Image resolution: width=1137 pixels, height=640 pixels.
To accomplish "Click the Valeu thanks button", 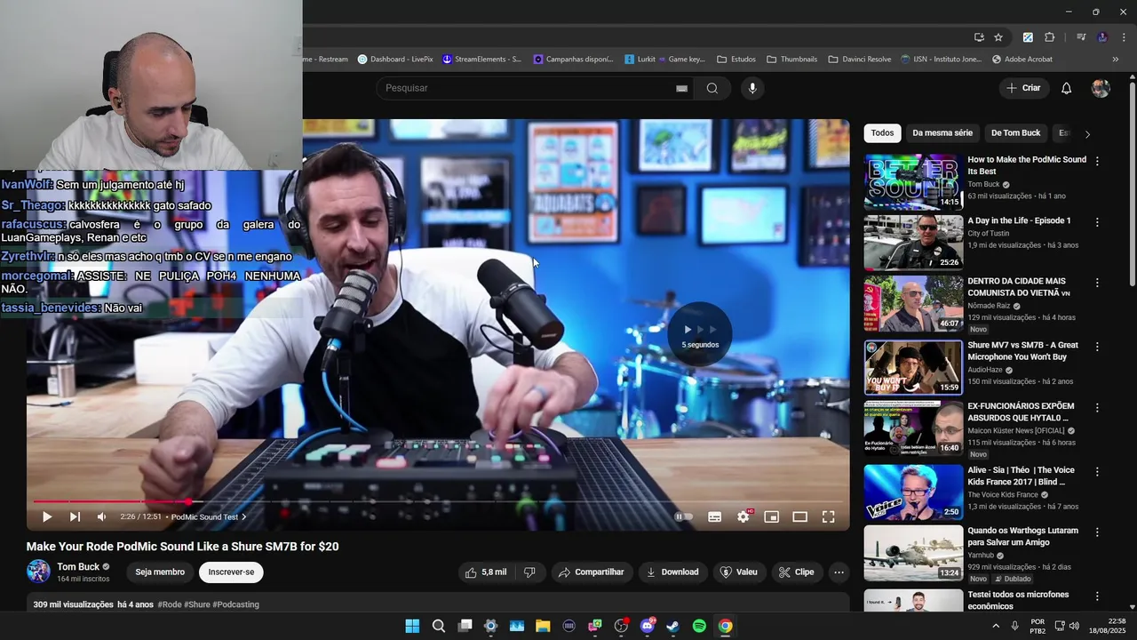I will [738, 572].
